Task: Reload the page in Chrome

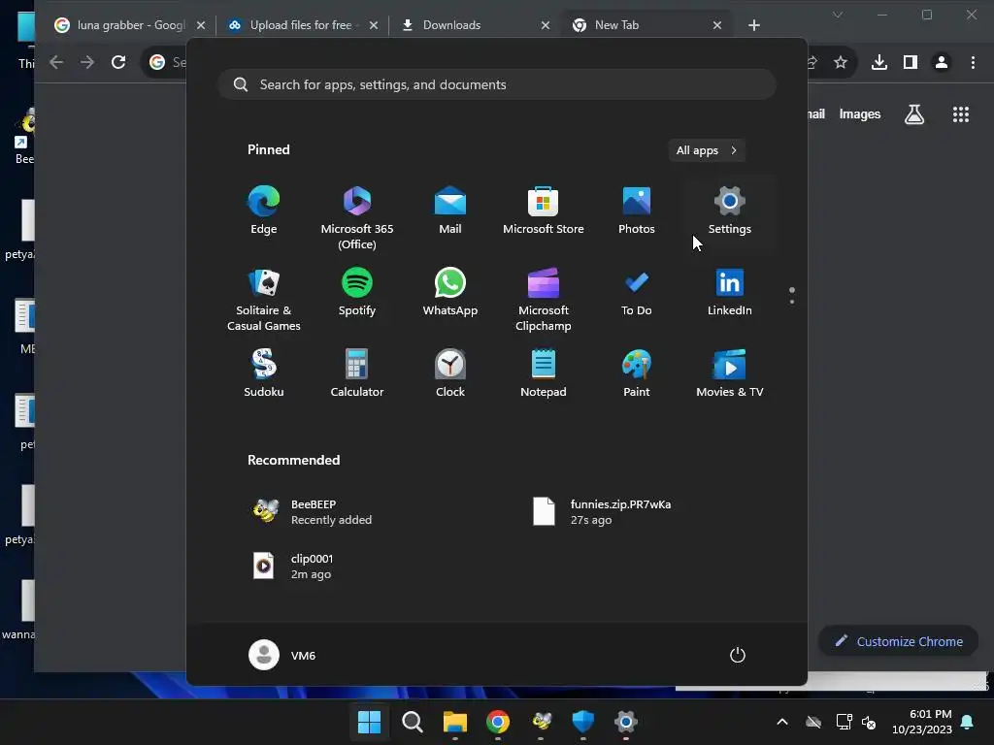Action: coord(118,62)
